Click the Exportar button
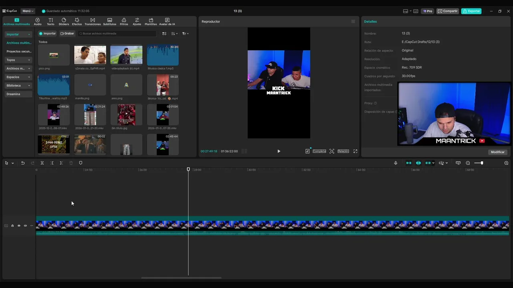 471,11
